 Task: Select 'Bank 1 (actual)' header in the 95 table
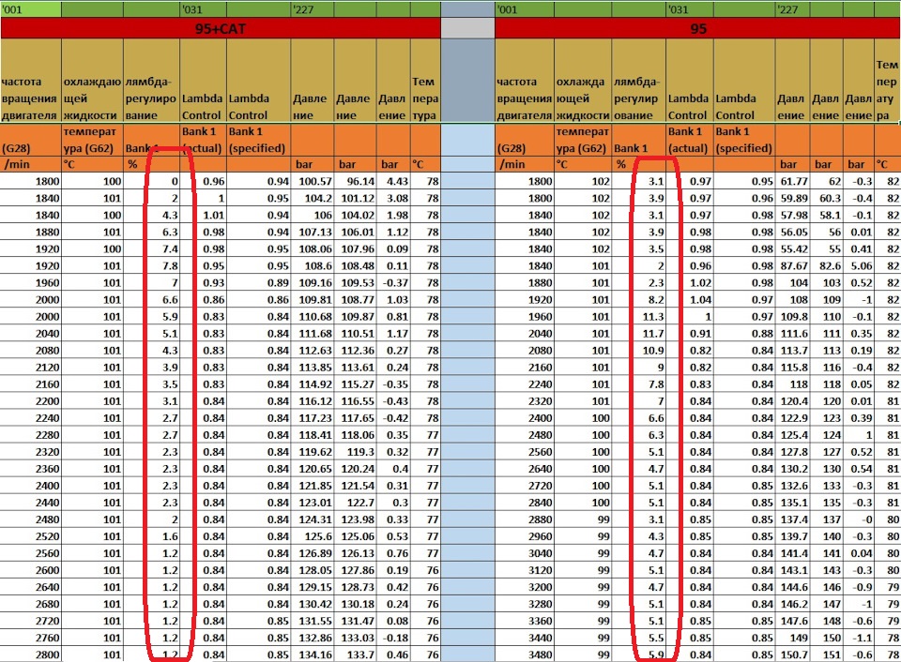pos(690,140)
